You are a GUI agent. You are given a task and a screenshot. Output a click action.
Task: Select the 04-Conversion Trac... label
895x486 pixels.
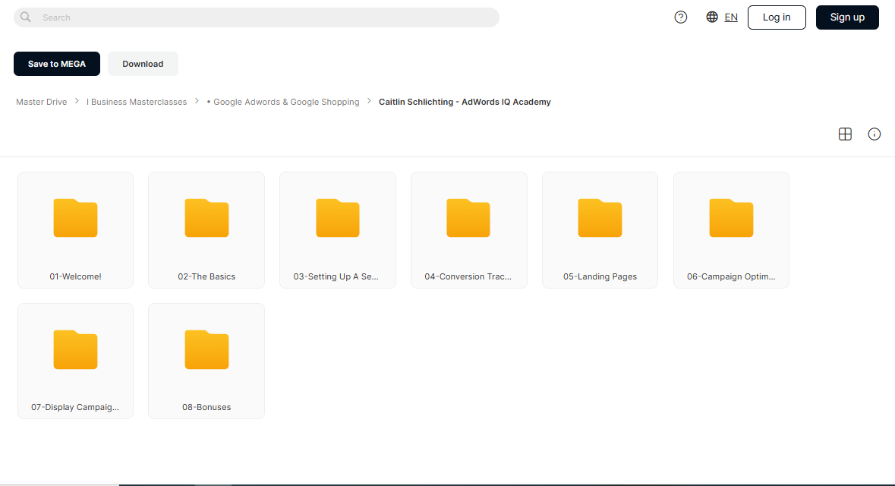(468, 276)
